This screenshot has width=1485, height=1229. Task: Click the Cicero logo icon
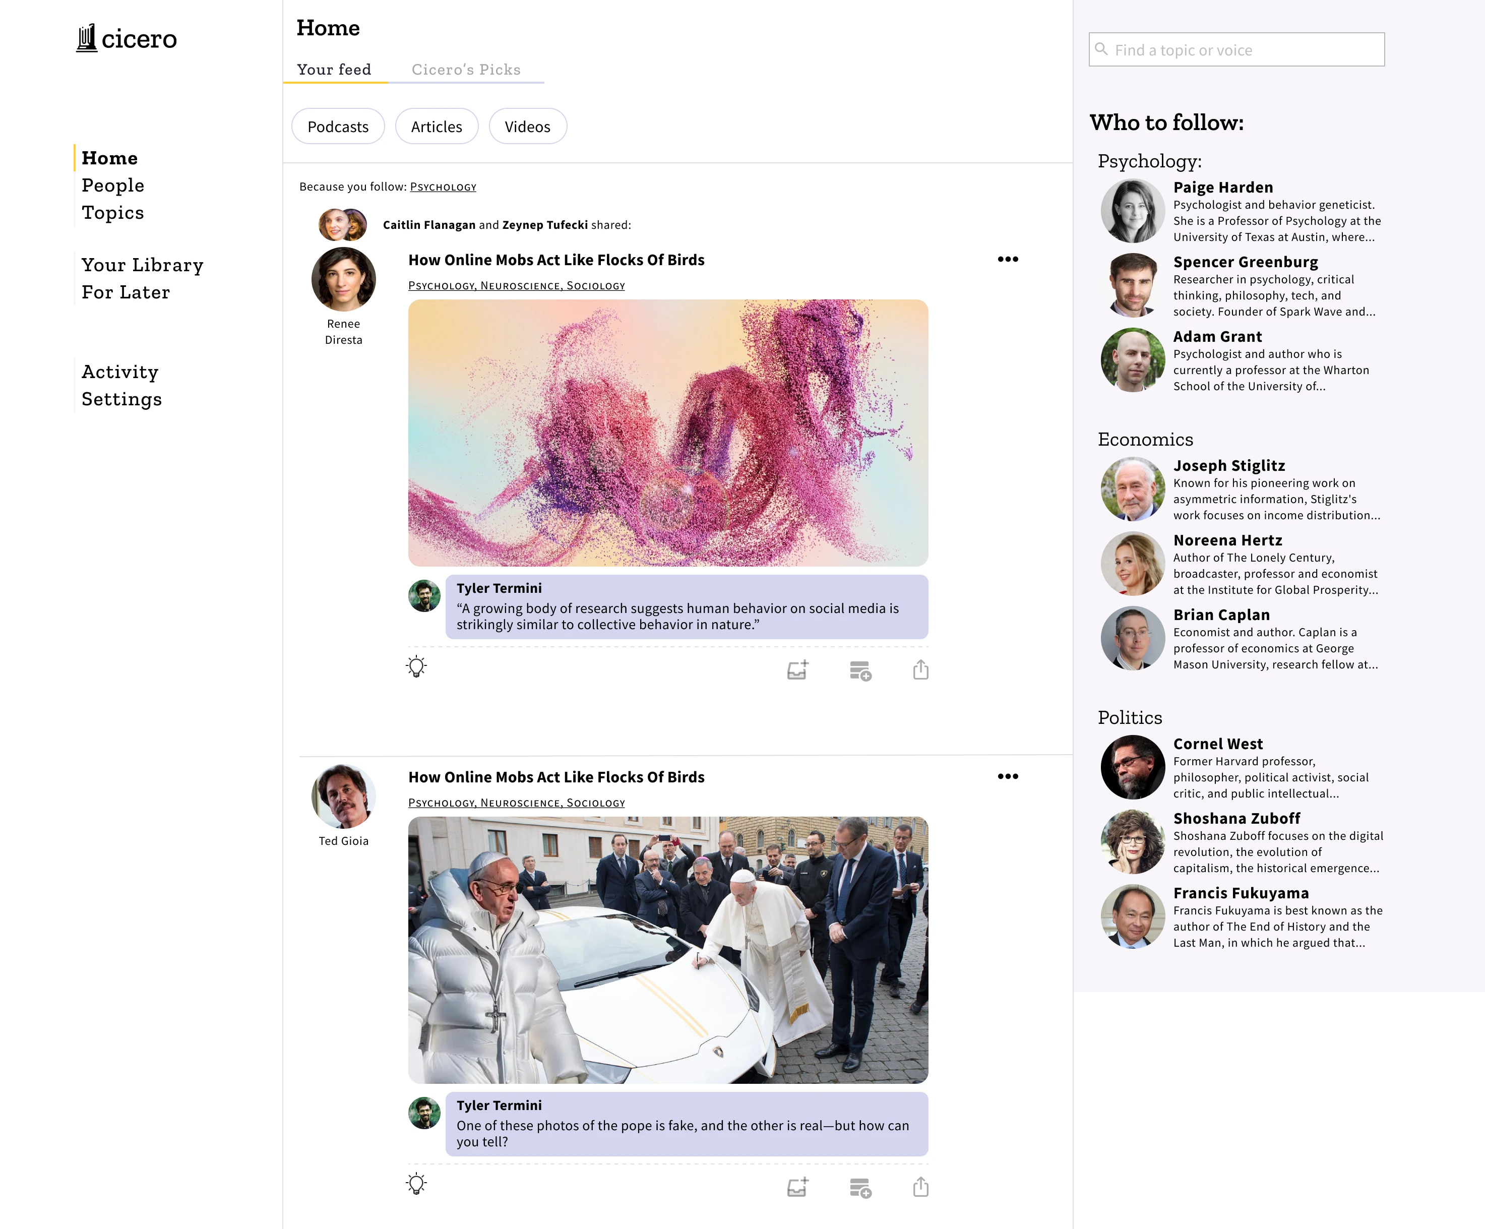86,38
